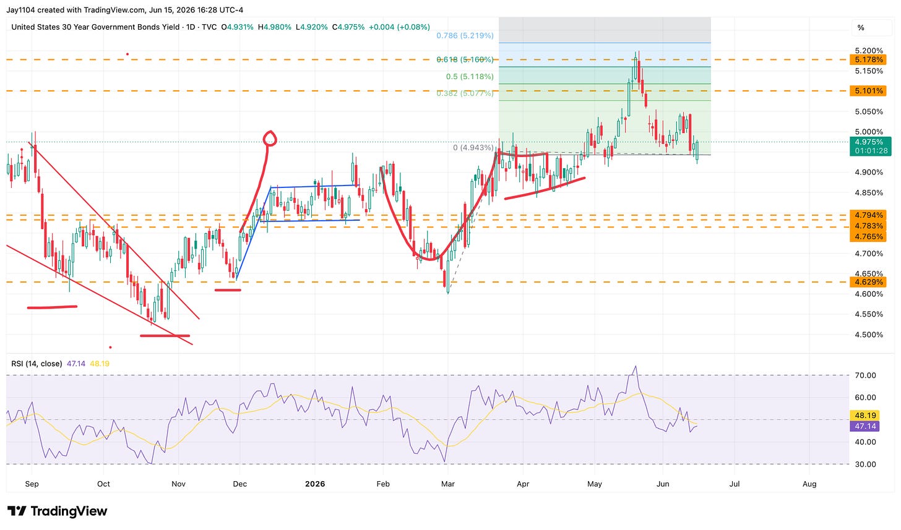
Task: Select the 0 (4.943%) Fibonacci label
Action: [473, 148]
